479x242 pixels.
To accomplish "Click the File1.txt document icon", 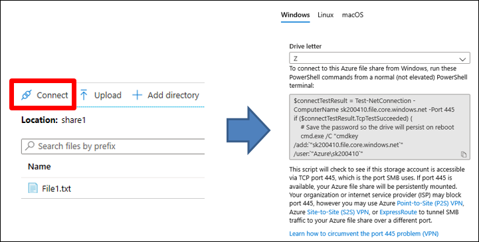I will [x=33, y=188].
